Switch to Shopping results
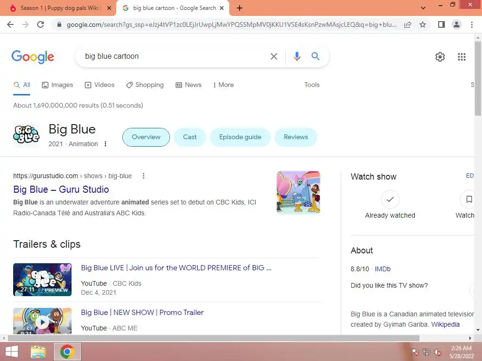Screen dimensions: 482x361 145,85
